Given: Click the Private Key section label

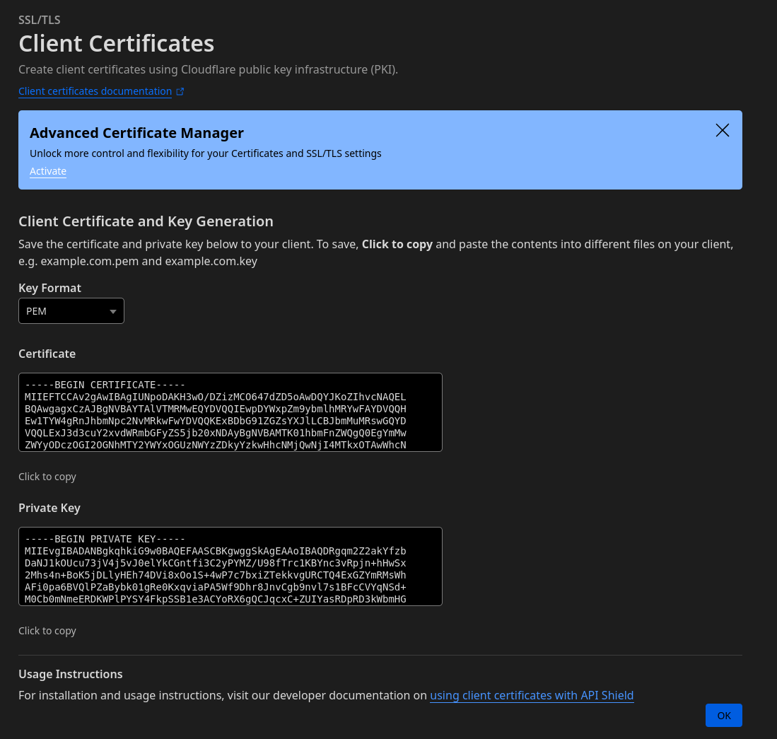Looking at the screenshot, I should point(49,508).
